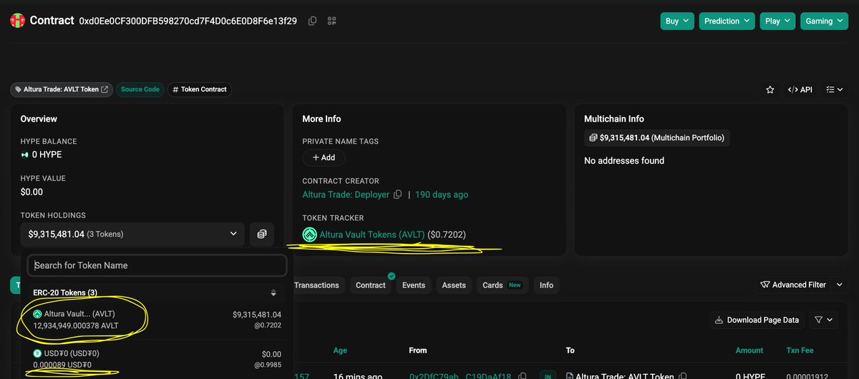Switch to the Info tab
Viewport: 859px width, 379px height.
[546, 285]
